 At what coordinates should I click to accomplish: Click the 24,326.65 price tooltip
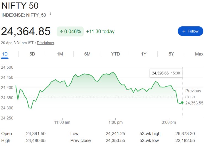tap(164, 73)
